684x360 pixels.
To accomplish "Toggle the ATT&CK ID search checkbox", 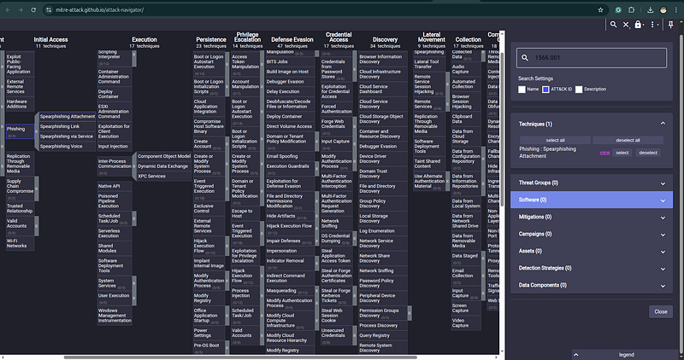I will click(545, 90).
